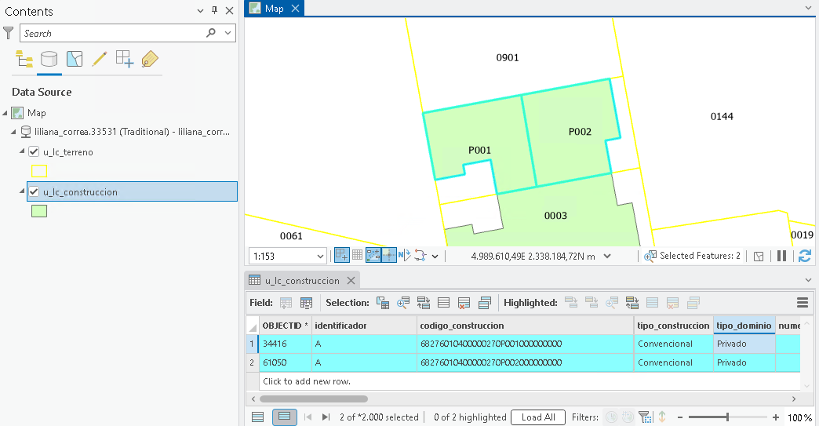Select the Map view tab
This screenshot has height=426, width=819.
(275, 9)
